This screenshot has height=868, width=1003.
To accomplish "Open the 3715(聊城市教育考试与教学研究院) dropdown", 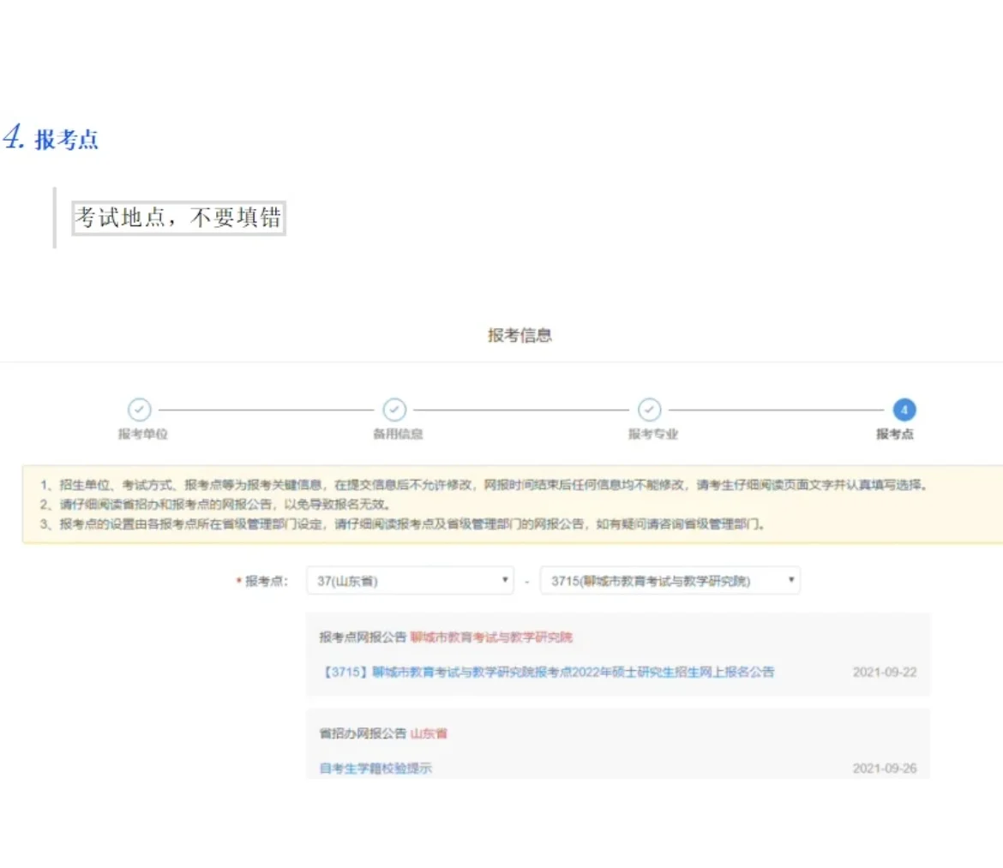I will point(669,580).
